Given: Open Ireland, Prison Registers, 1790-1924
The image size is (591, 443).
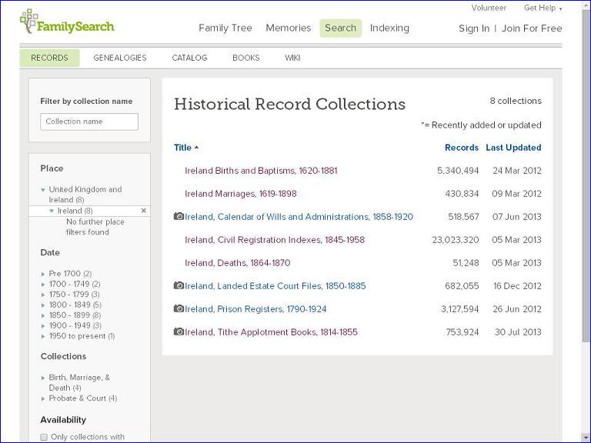Looking at the screenshot, I should pyautogui.click(x=255, y=309).
